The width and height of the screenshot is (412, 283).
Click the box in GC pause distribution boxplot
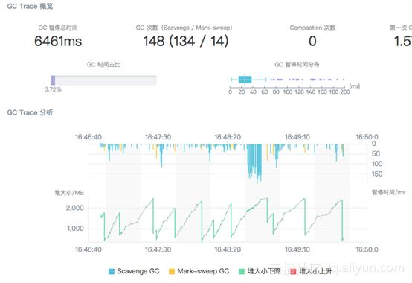click(245, 80)
